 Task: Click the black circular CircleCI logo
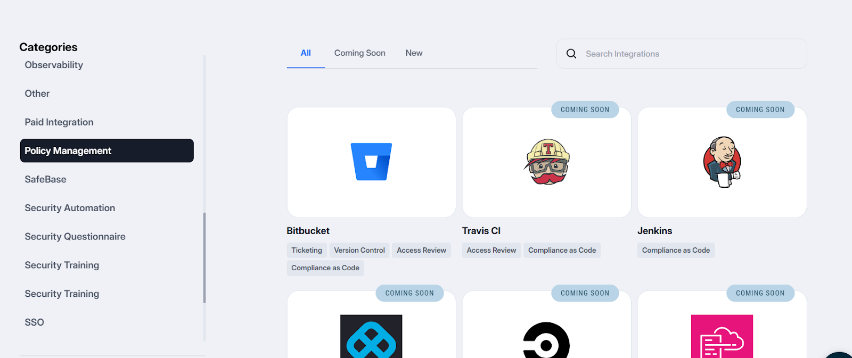[x=546, y=340]
